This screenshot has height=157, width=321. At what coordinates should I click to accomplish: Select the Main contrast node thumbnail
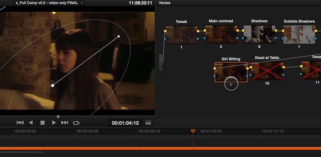(221, 34)
